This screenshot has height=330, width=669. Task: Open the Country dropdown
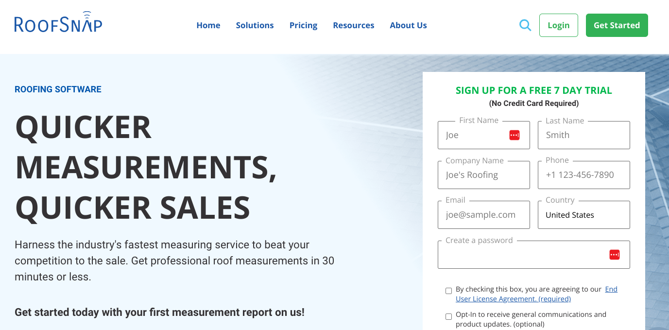click(x=583, y=214)
